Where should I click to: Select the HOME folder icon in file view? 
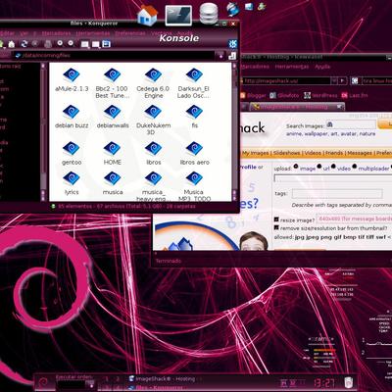pyautogui.click(x=113, y=153)
